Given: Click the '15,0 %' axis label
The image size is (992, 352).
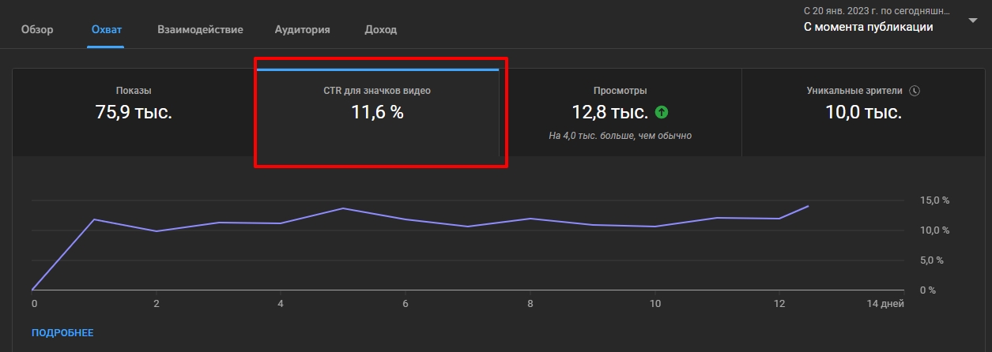Looking at the screenshot, I should [x=936, y=200].
